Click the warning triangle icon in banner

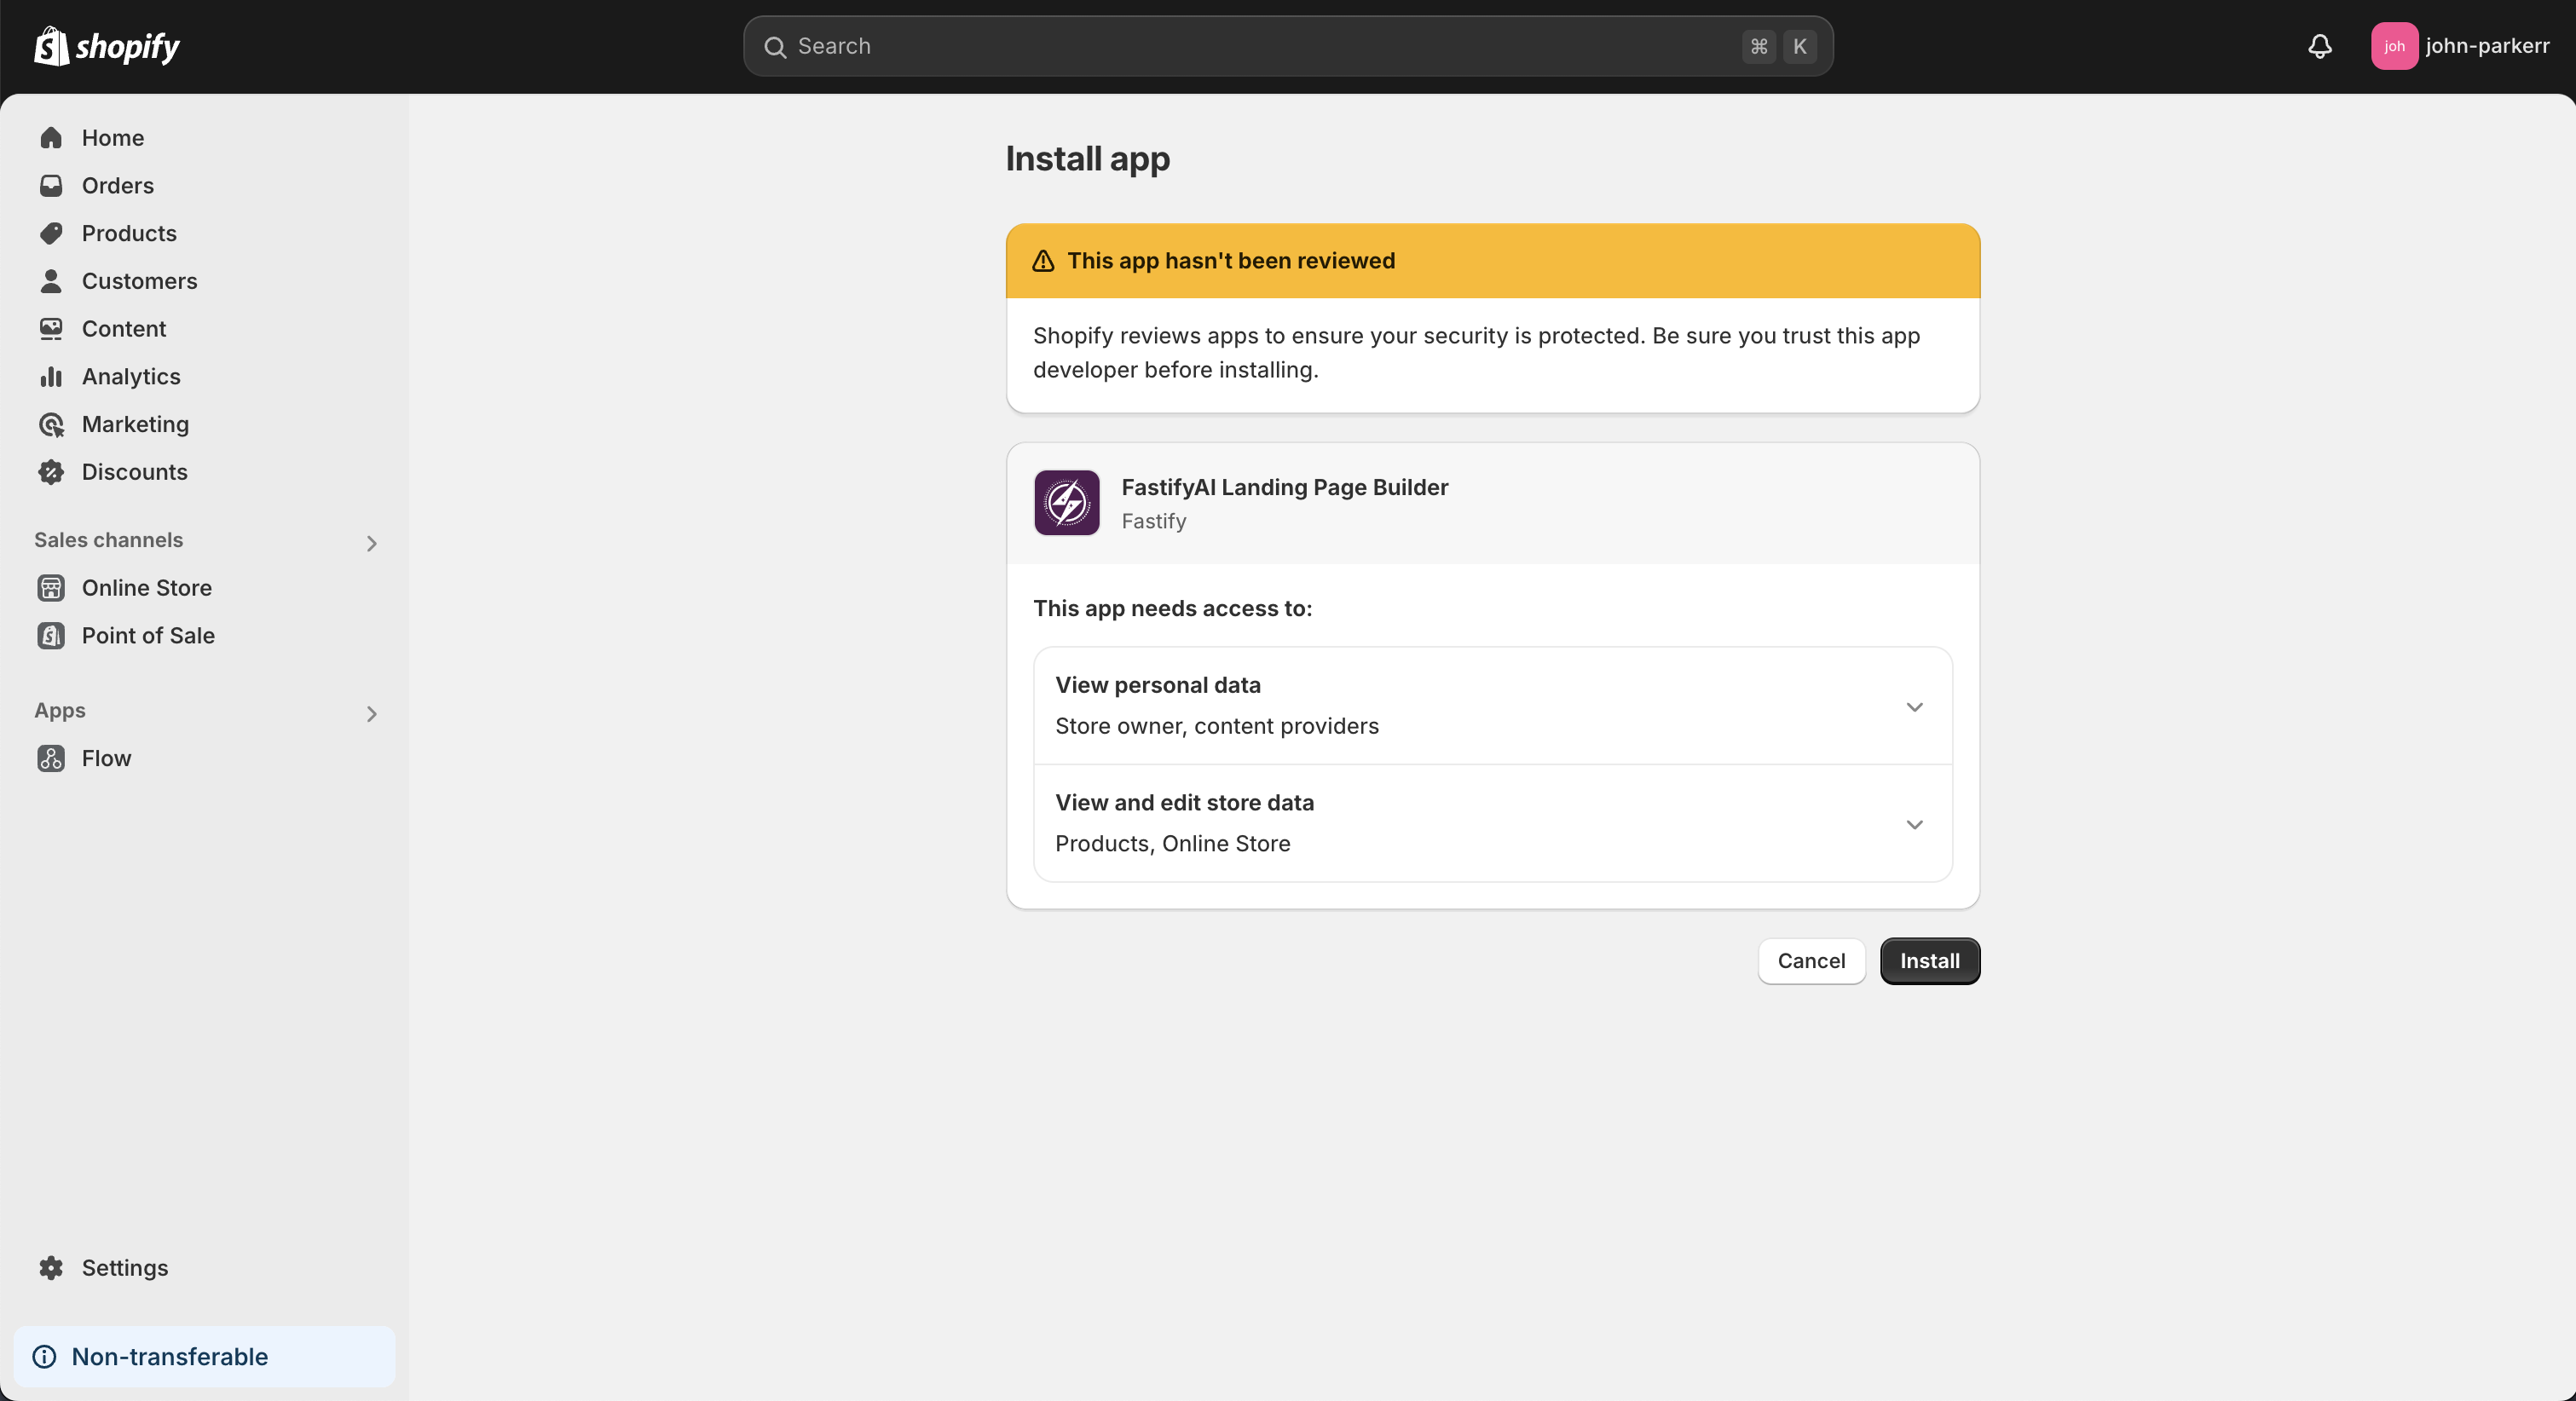tap(1043, 261)
